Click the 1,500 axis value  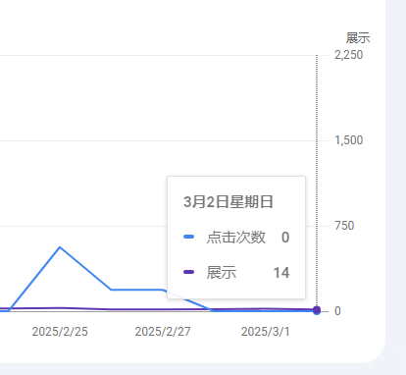point(348,140)
